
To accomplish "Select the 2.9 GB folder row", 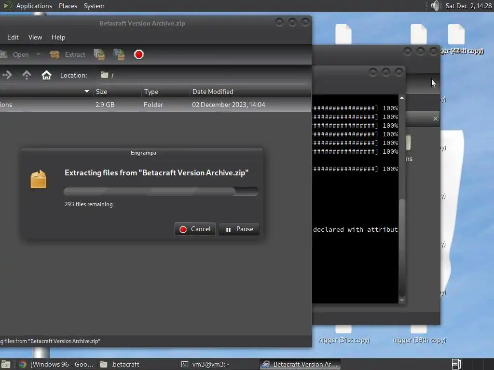I will pos(156,105).
